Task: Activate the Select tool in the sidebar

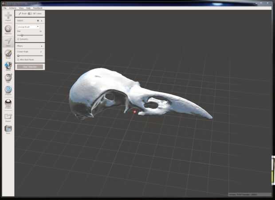Action: 8,42
